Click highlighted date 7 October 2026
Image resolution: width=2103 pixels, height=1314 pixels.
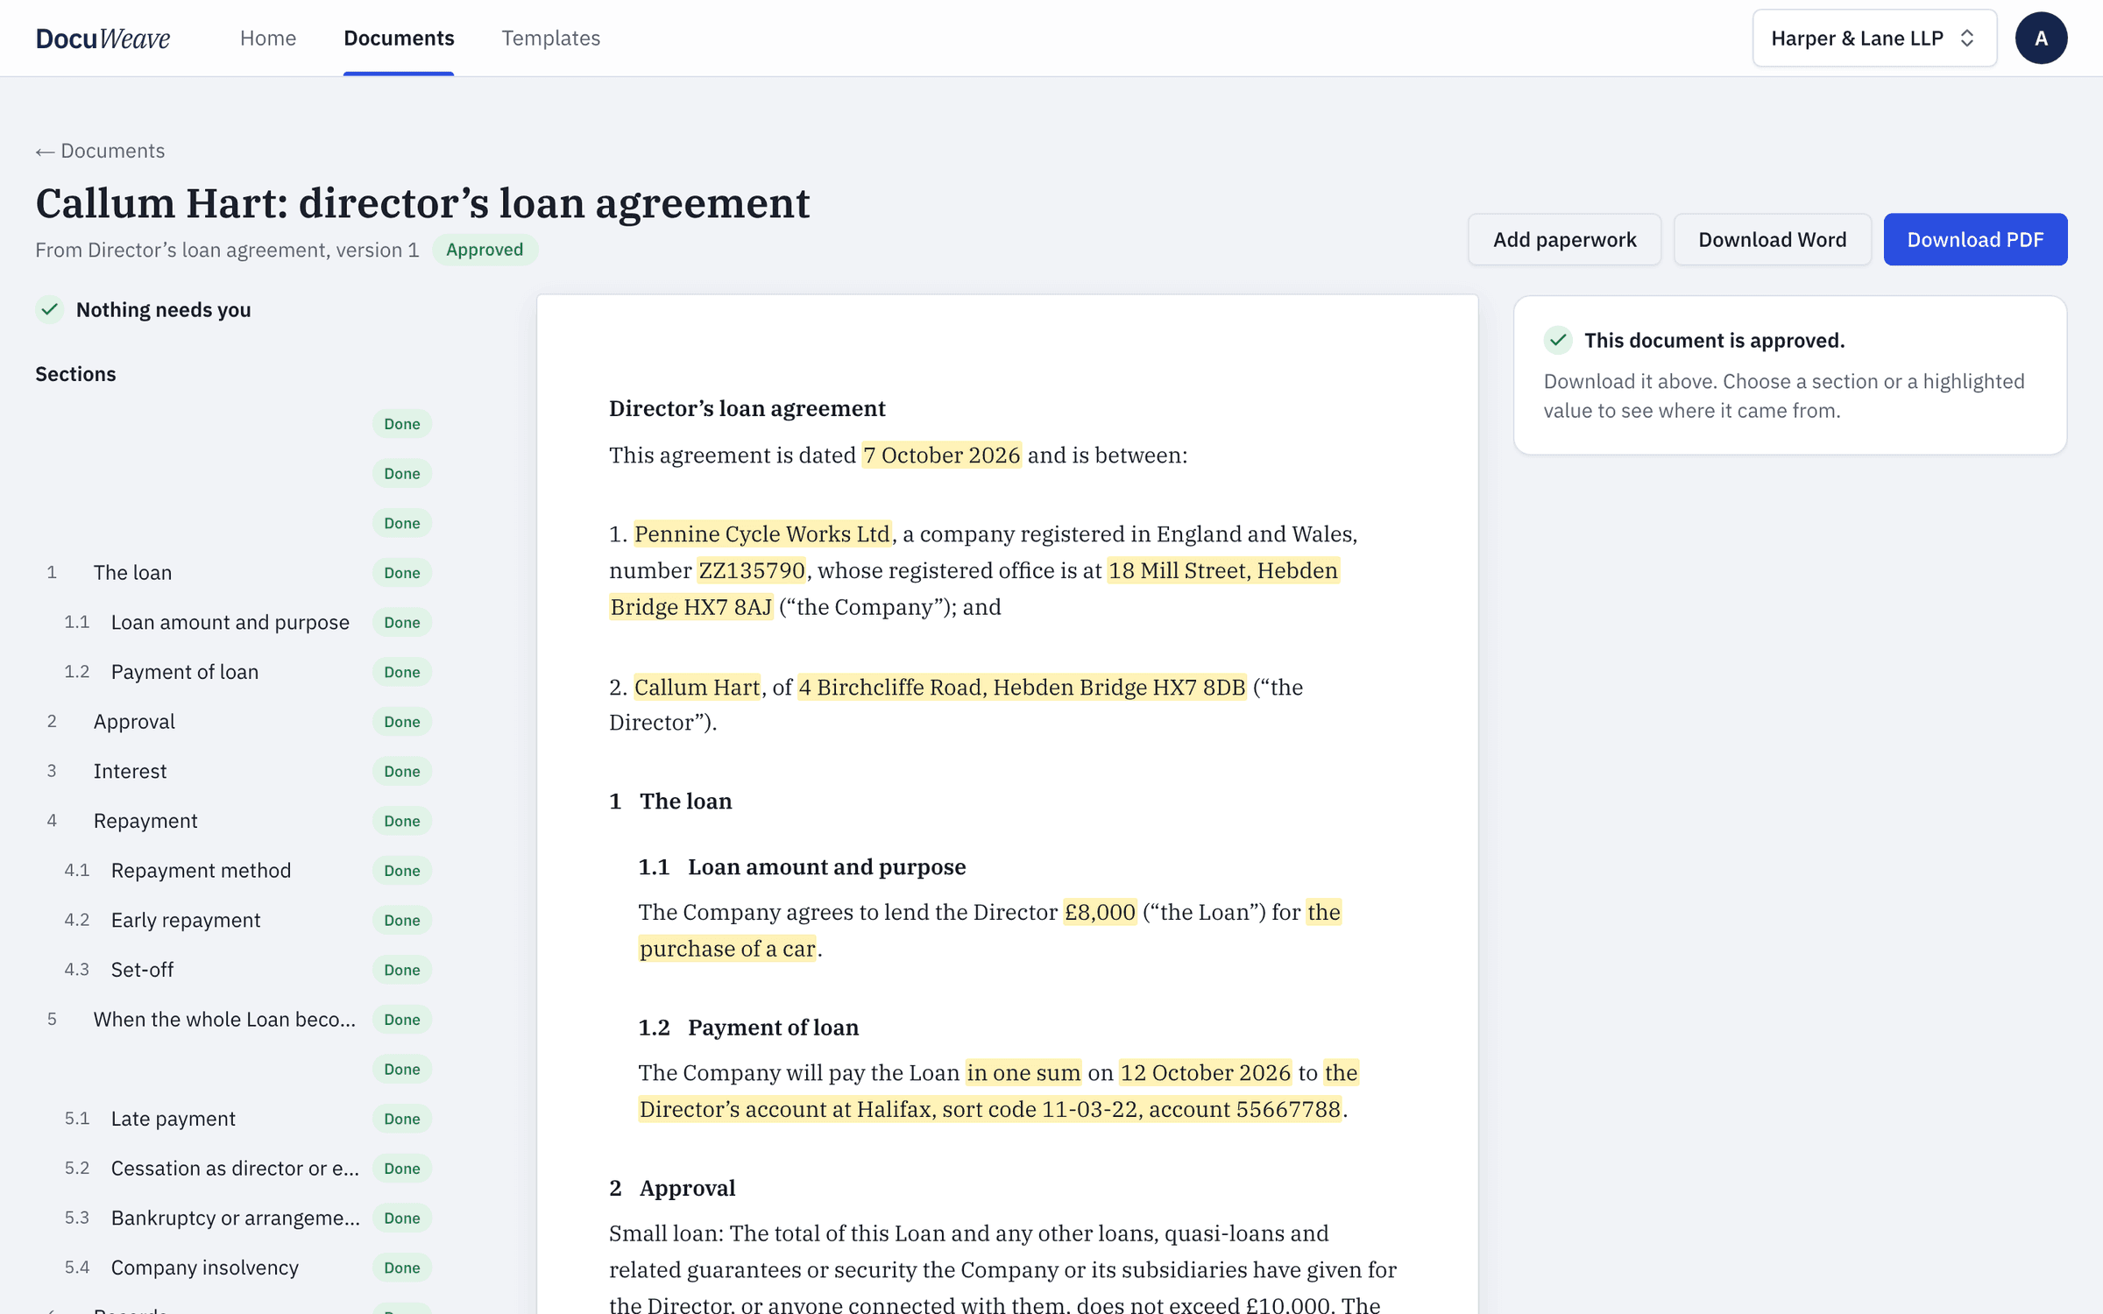(x=942, y=455)
